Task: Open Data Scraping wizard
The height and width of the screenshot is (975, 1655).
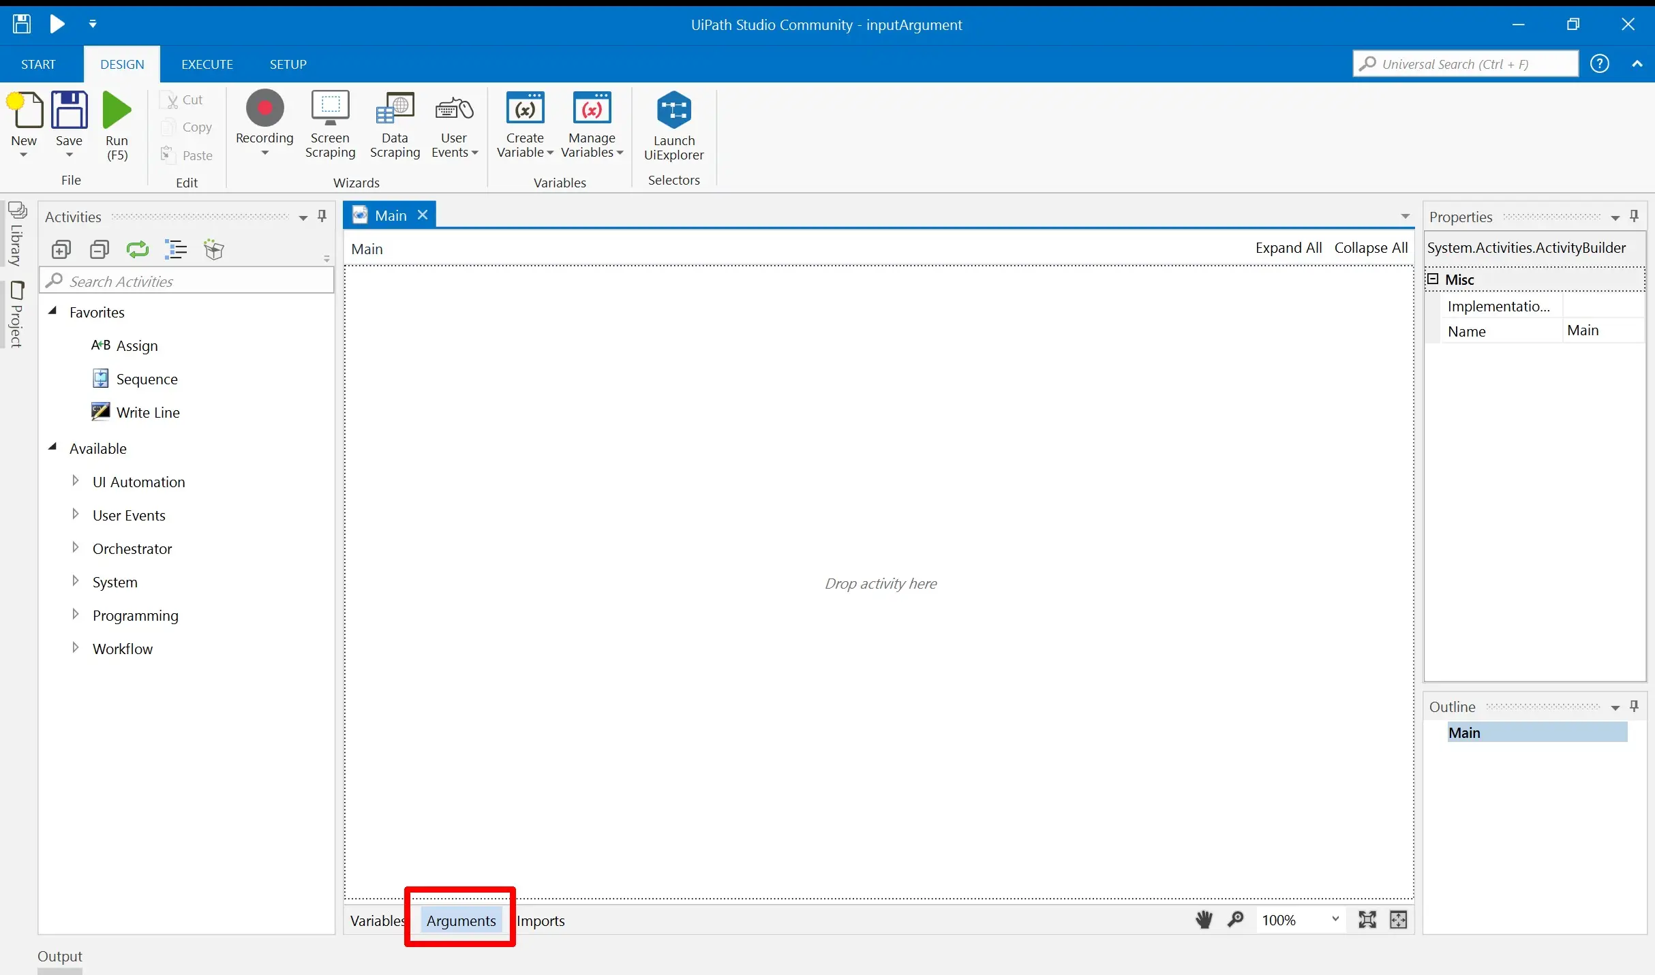Action: tap(395, 125)
